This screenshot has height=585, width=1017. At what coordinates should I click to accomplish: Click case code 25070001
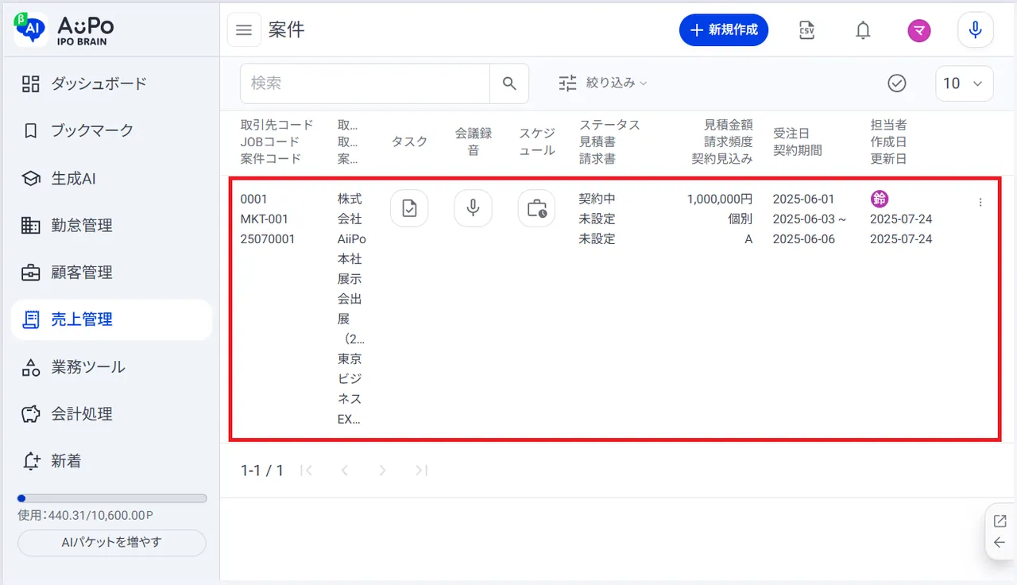(x=268, y=238)
